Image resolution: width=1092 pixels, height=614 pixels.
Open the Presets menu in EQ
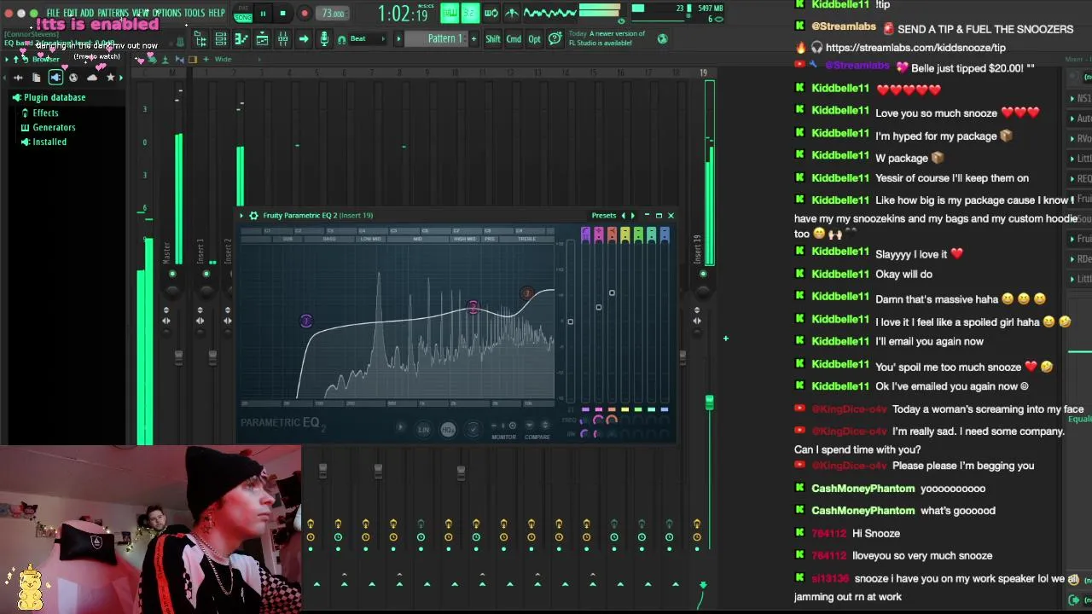tap(603, 216)
